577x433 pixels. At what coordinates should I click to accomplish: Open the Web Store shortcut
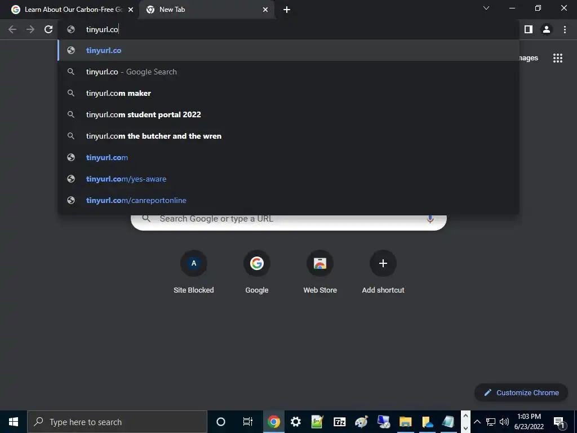[x=320, y=272]
